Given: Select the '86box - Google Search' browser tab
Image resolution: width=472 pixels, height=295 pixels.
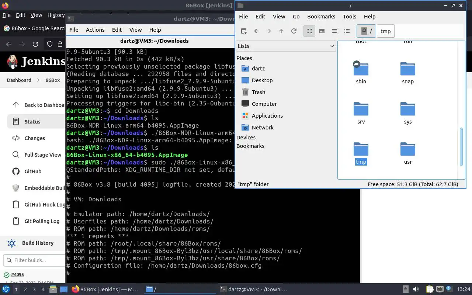Looking at the screenshot, I should click(x=33, y=28).
